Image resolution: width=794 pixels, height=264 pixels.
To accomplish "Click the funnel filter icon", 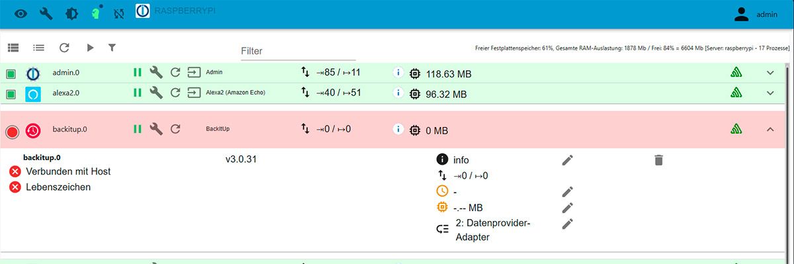I will coord(112,48).
